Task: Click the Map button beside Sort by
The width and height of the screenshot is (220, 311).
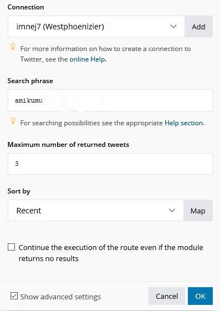Action: [x=198, y=211]
